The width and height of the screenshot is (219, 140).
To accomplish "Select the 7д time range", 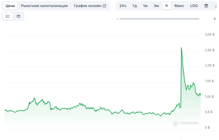I will (134, 6).
